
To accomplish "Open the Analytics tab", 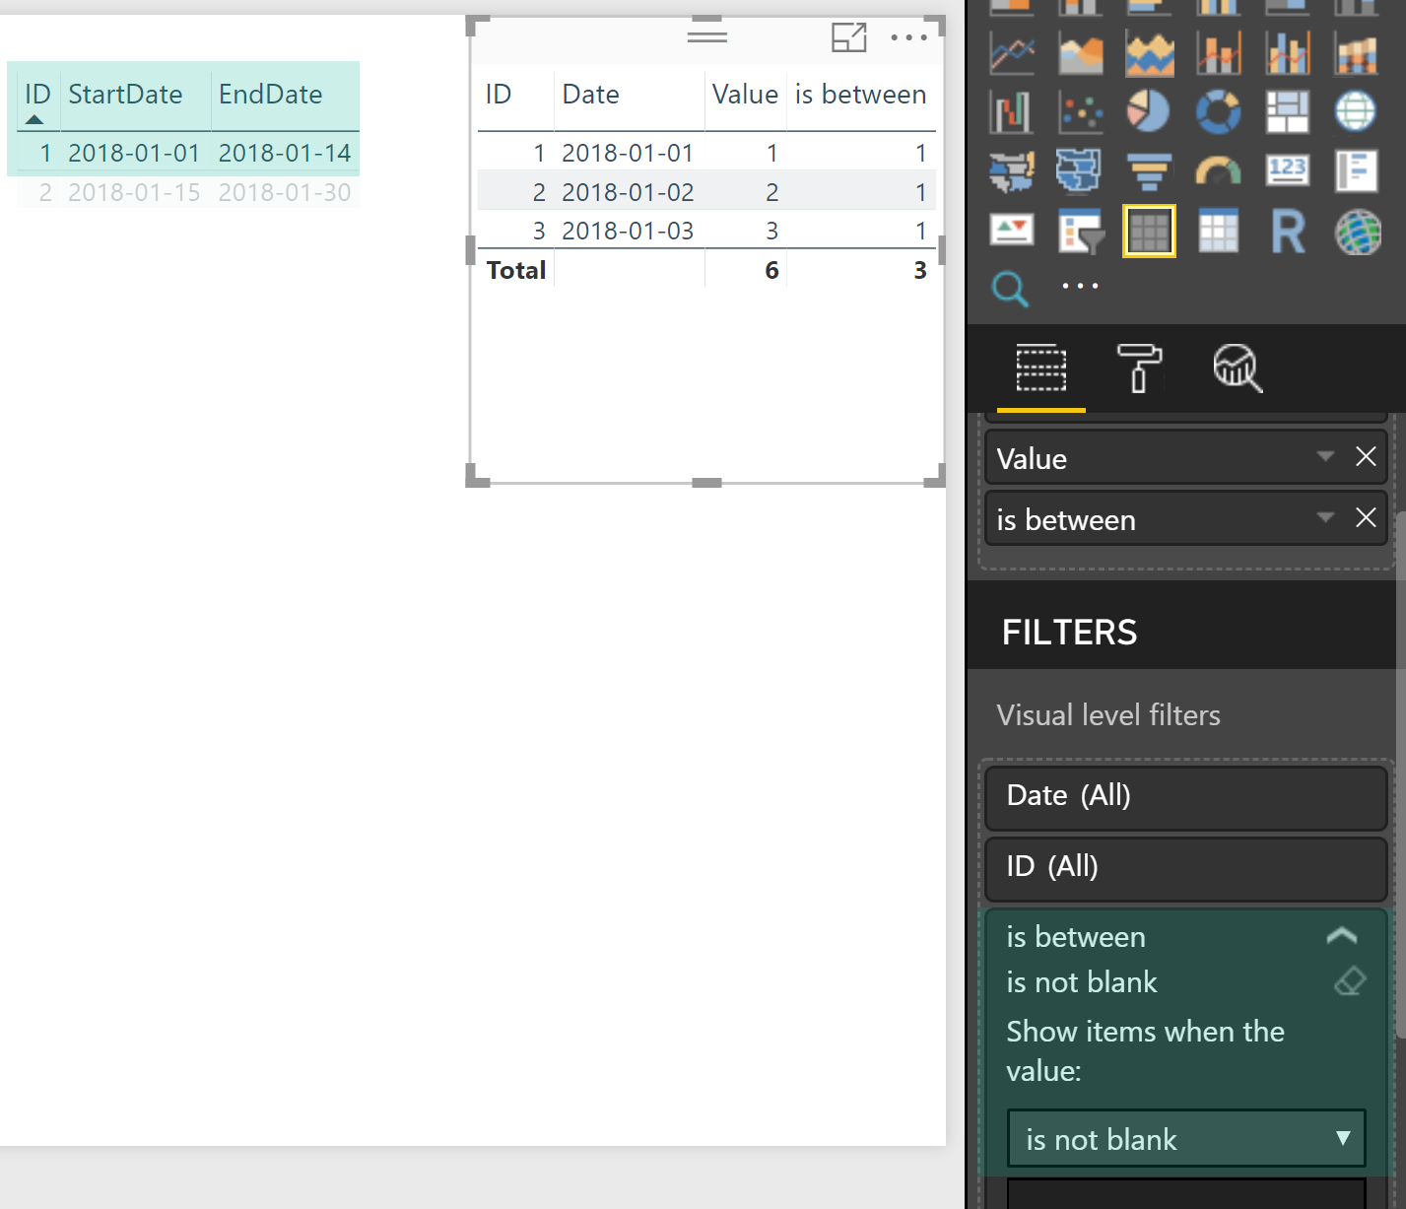I will (1238, 369).
